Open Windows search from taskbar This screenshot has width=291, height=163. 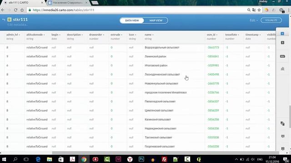click(15, 159)
